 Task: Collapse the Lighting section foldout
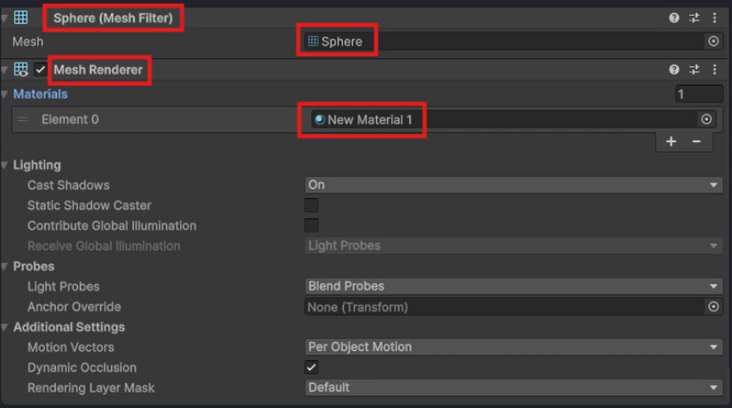(x=5, y=165)
